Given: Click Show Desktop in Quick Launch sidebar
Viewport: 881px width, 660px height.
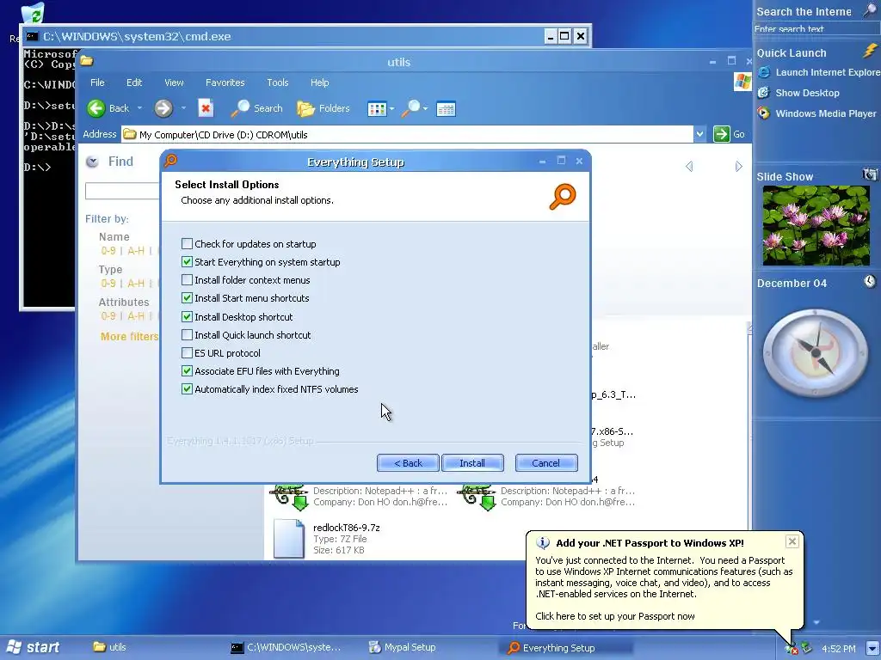Looking at the screenshot, I should [798, 93].
